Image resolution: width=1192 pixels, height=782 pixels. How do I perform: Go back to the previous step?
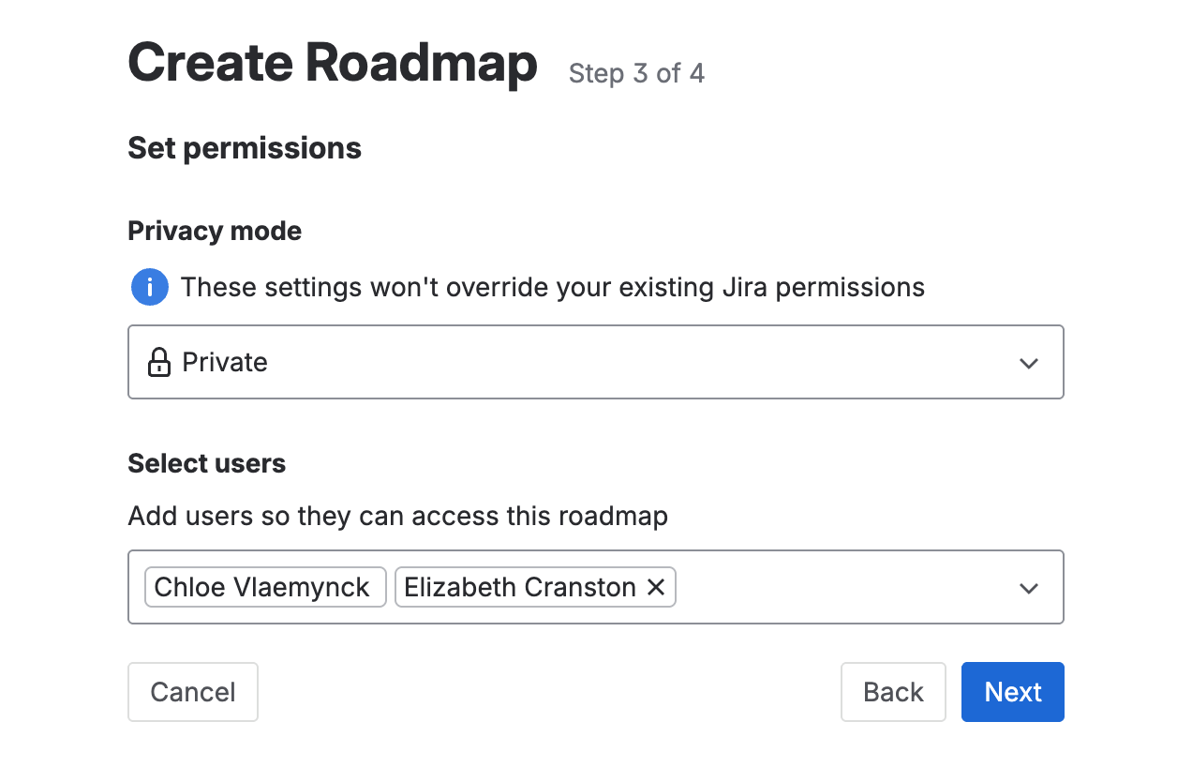892,692
